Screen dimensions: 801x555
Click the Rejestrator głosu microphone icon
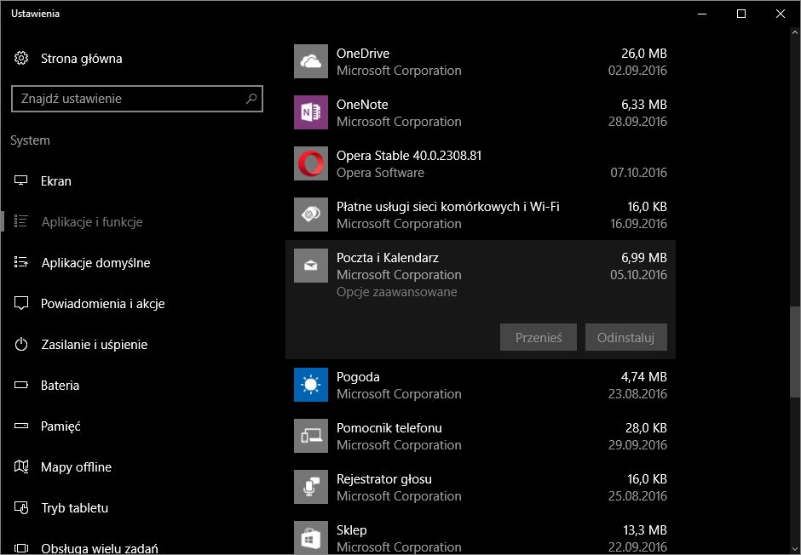point(310,487)
